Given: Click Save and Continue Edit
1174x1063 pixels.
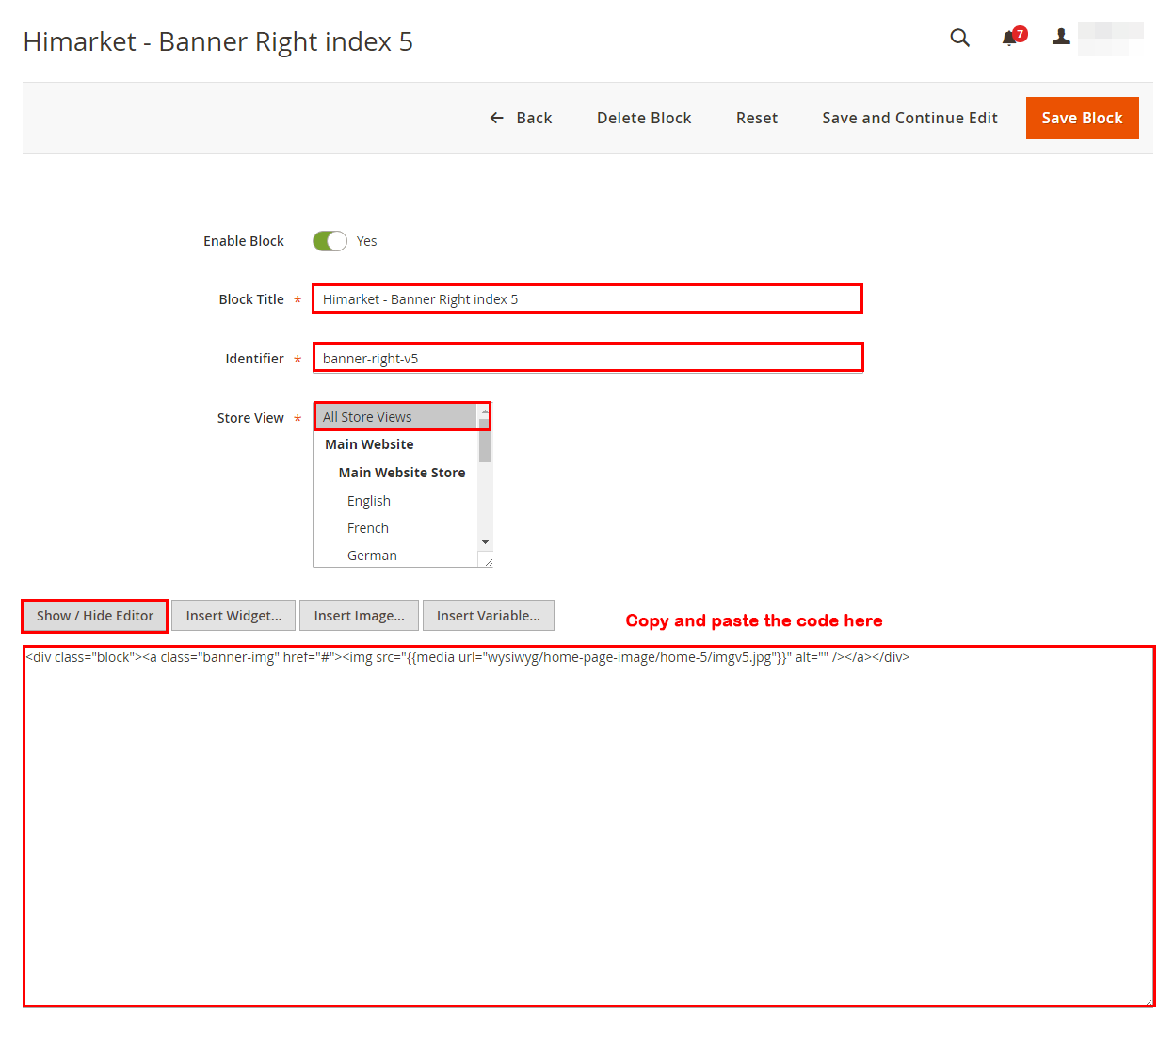Looking at the screenshot, I should (x=909, y=118).
